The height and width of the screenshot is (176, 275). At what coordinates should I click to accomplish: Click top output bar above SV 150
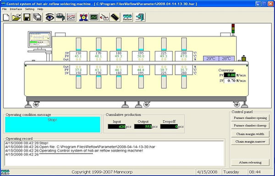coord(78,44)
